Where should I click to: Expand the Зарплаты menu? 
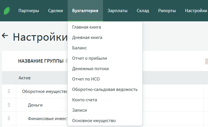(x=117, y=11)
